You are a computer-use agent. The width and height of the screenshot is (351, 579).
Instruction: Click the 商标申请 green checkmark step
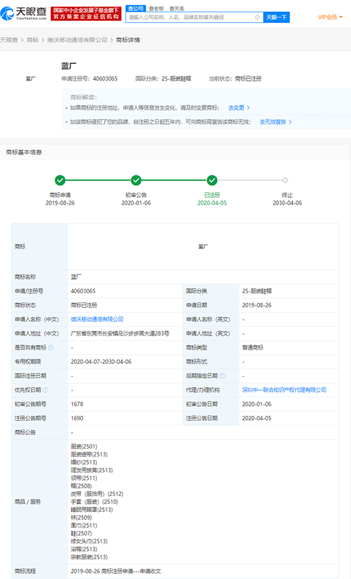click(60, 180)
